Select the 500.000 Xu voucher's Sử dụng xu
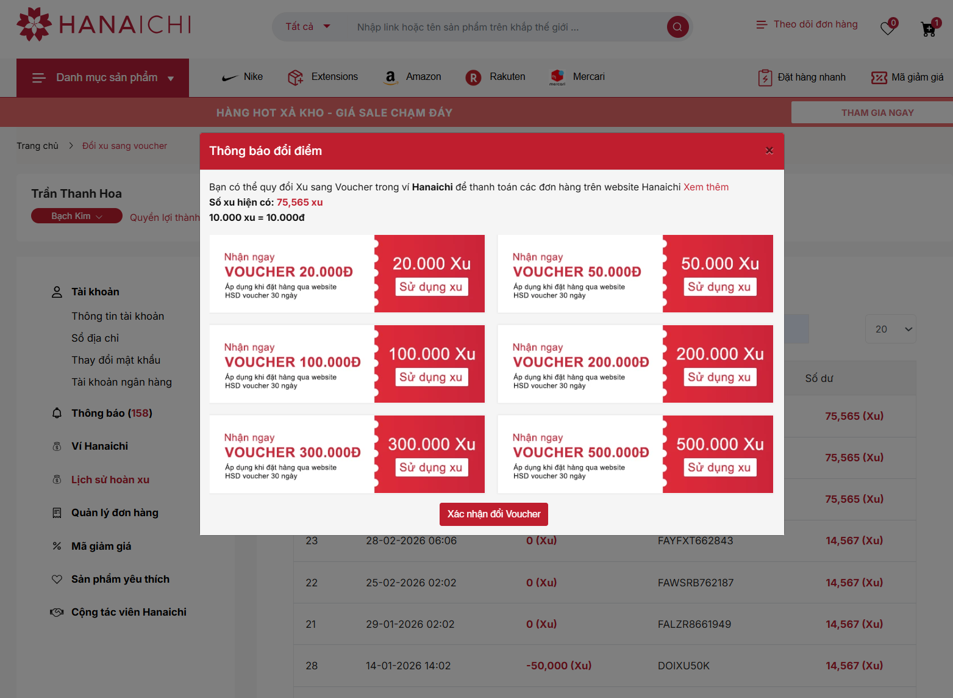 coord(719,467)
